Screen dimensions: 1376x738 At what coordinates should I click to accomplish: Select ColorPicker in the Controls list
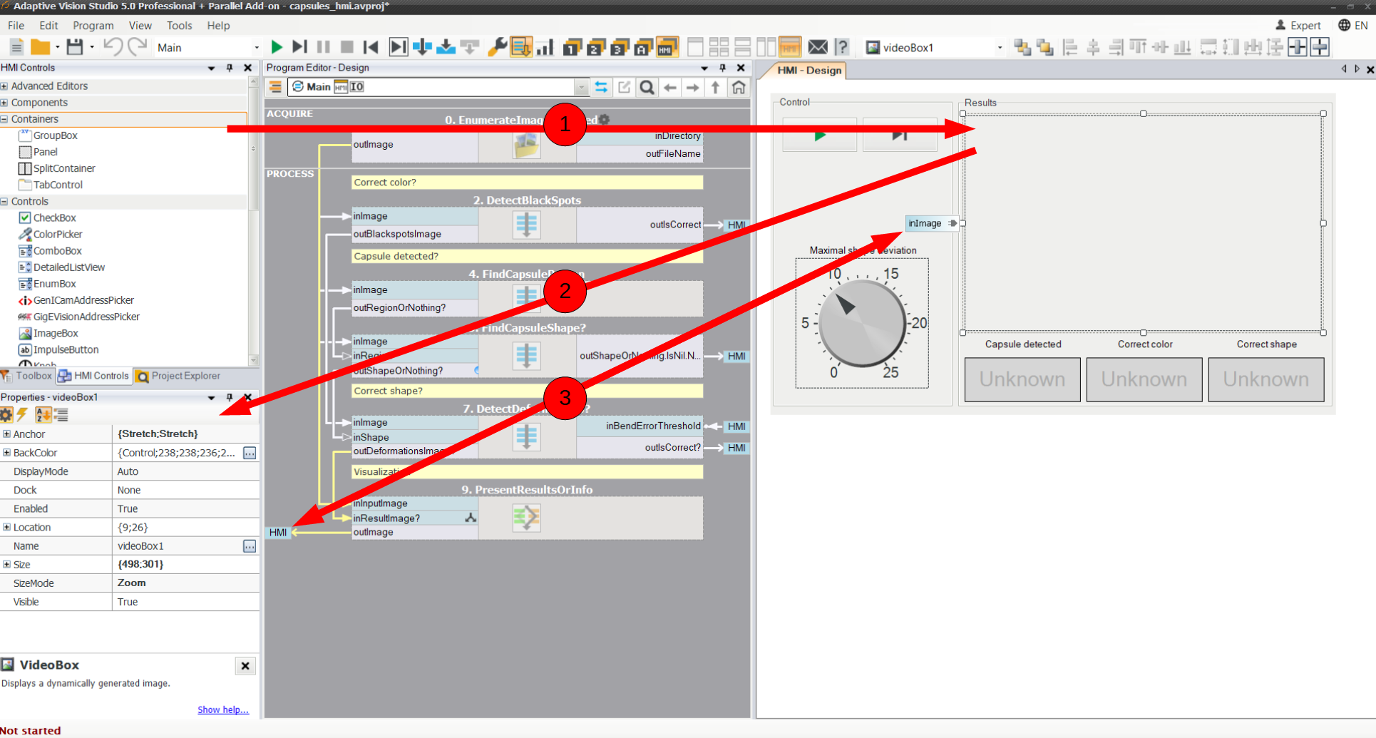[51, 235]
